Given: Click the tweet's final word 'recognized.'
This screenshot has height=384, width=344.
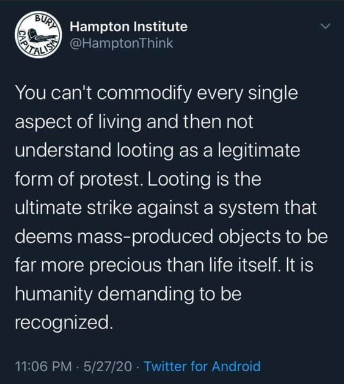Looking at the screenshot, I should coord(64,322).
